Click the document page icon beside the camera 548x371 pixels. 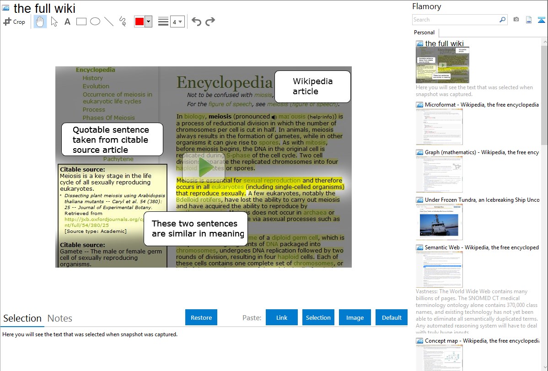(x=529, y=20)
